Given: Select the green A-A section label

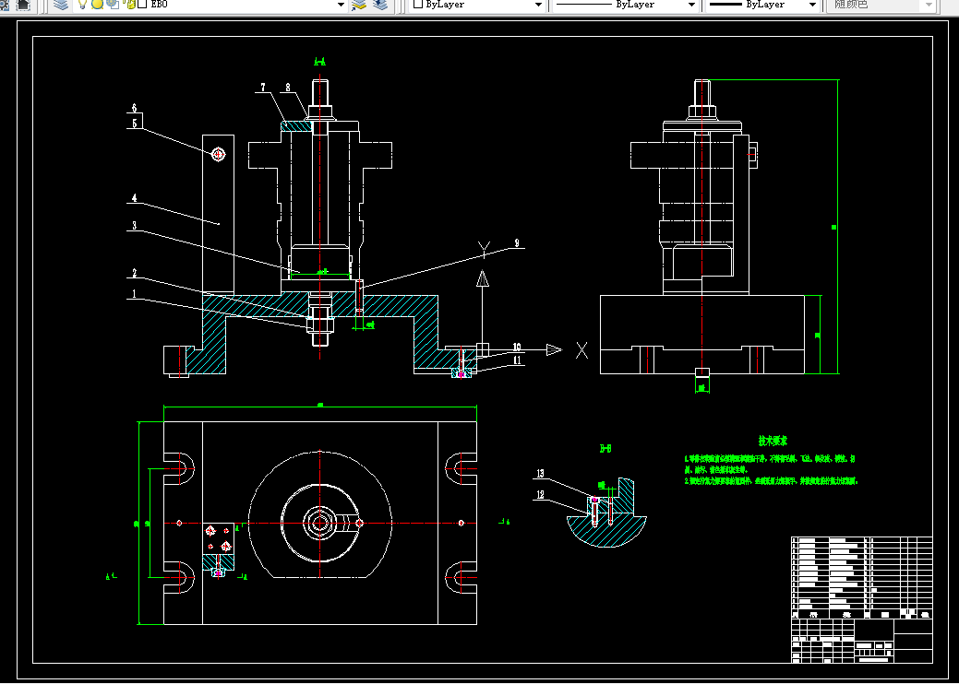Looking at the screenshot, I should (320, 62).
